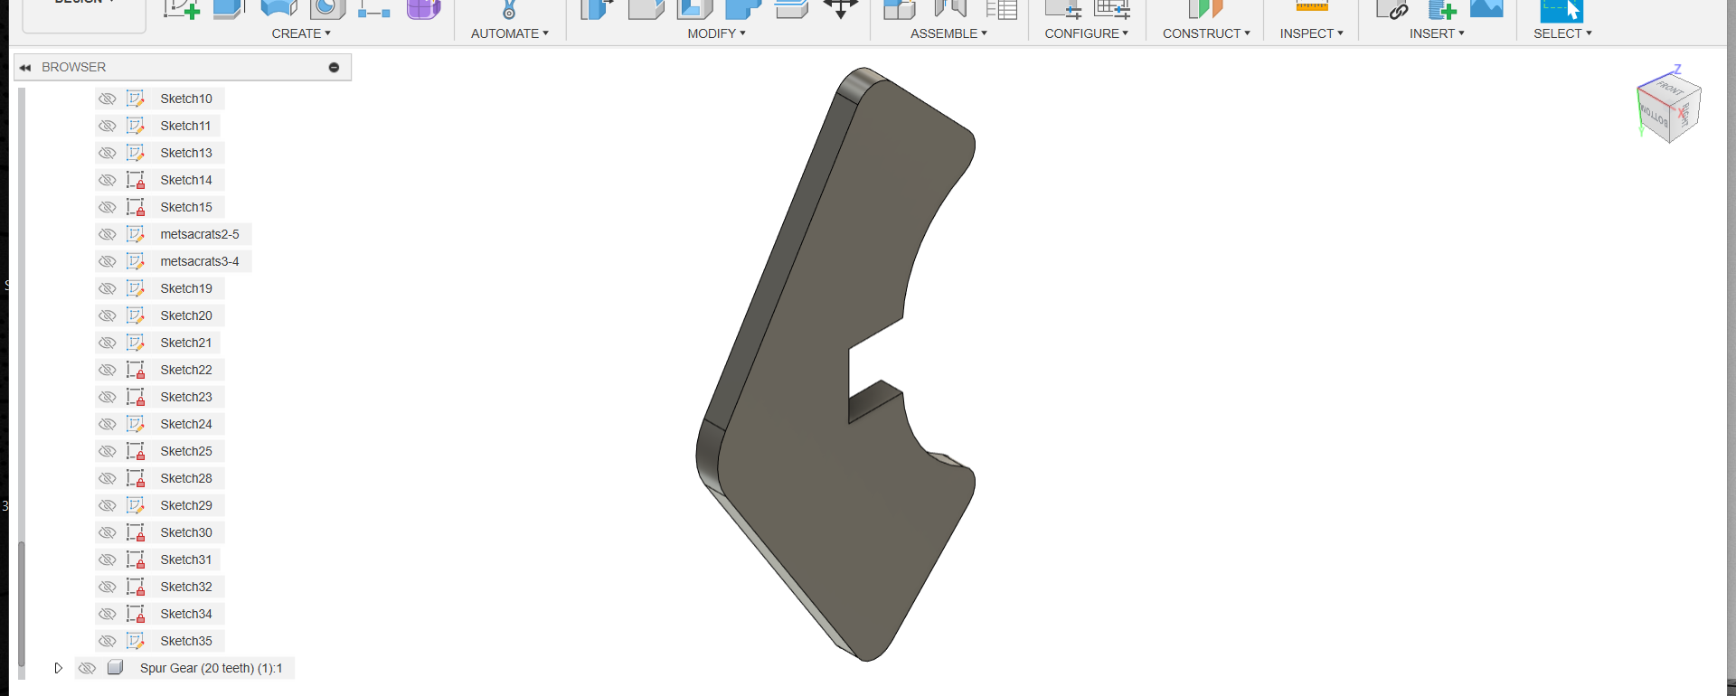This screenshot has height=696, width=1736.
Task: Select Sketch30 in the browser tree
Action: pos(186,532)
